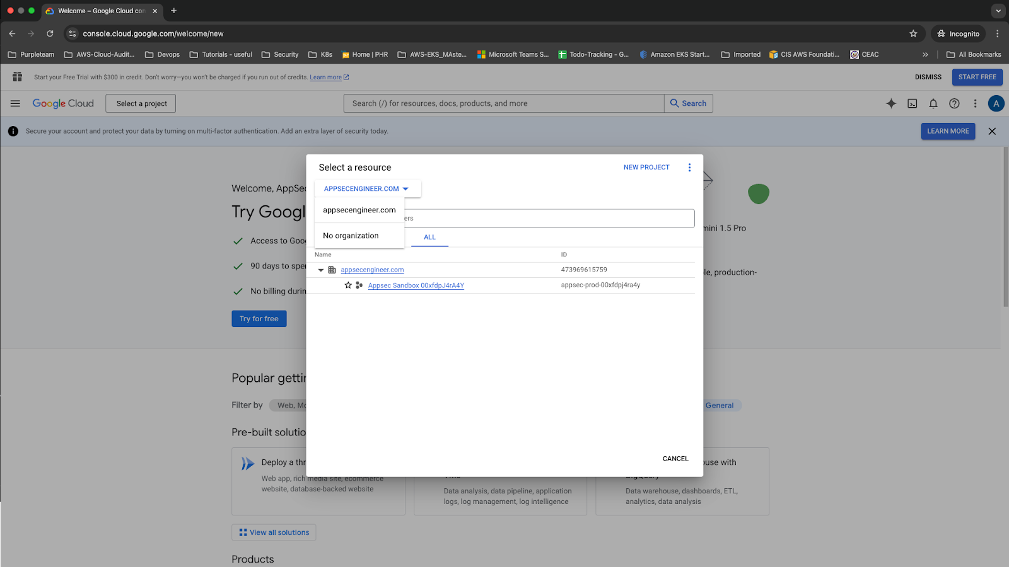Bookmark this page with star icon
This screenshot has width=1009, height=567.
(x=913, y=33)
